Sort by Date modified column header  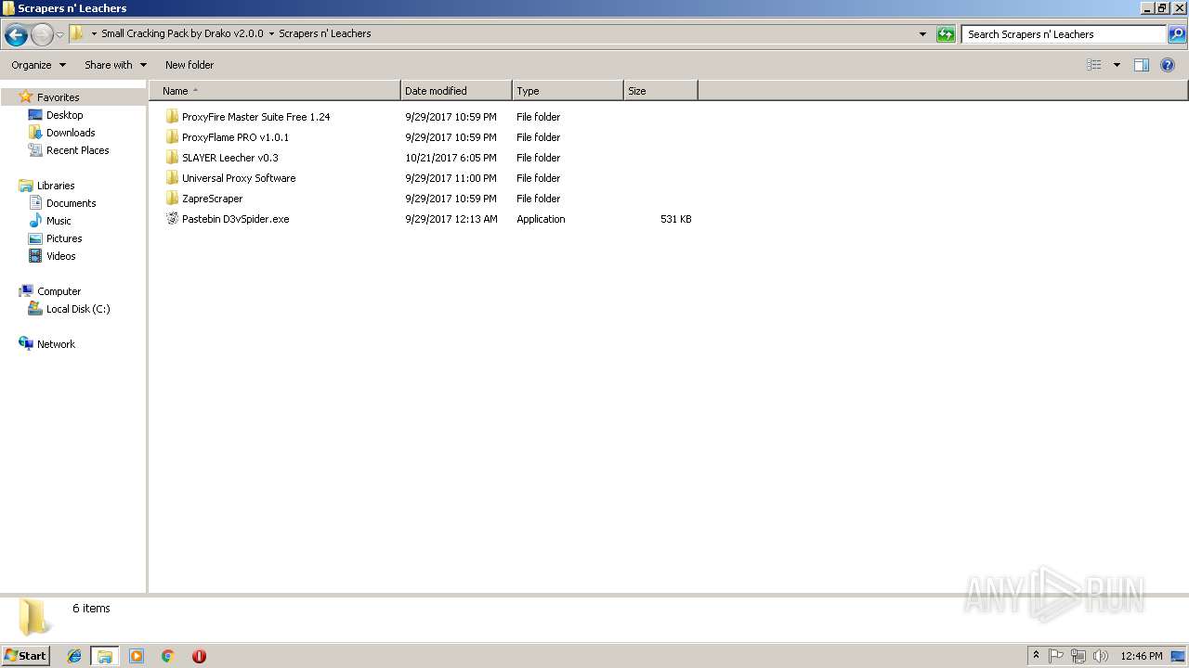click(x=456, y=91)
